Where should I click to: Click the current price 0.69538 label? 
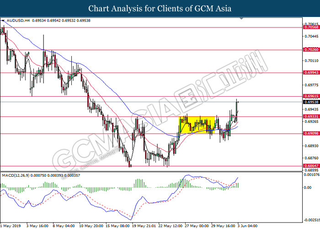pyautogui.click(x=311, y=102)
